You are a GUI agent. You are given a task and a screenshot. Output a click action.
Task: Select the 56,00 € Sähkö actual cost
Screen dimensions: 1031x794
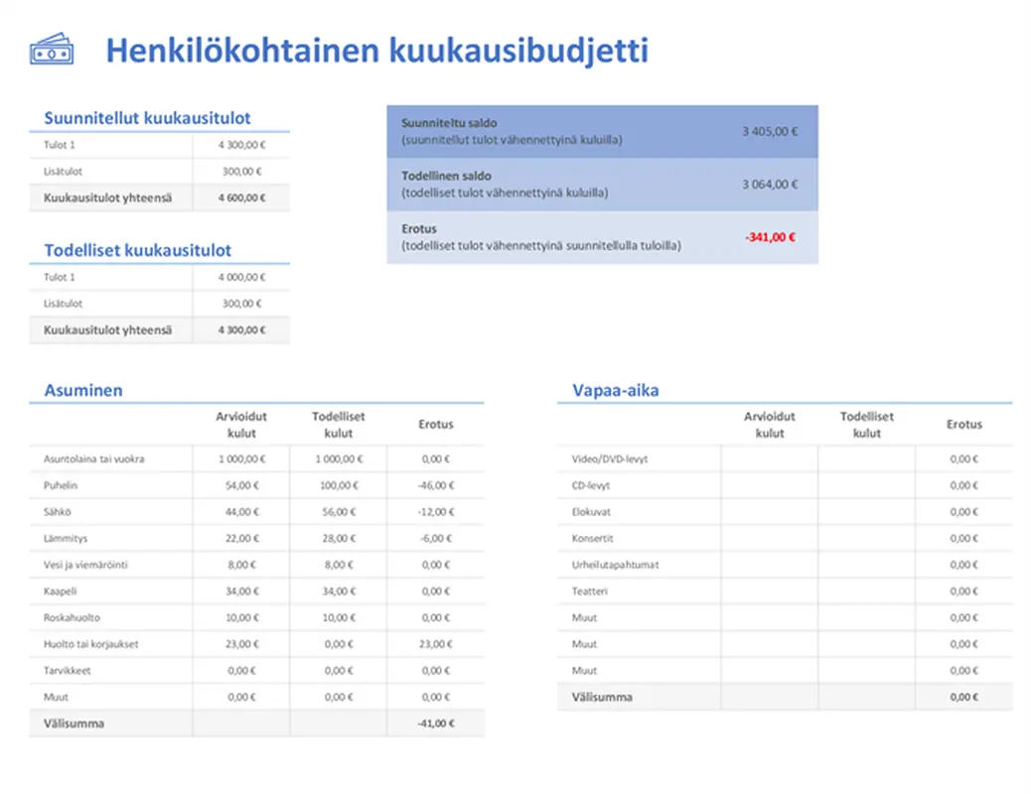(x=339, y=511)
